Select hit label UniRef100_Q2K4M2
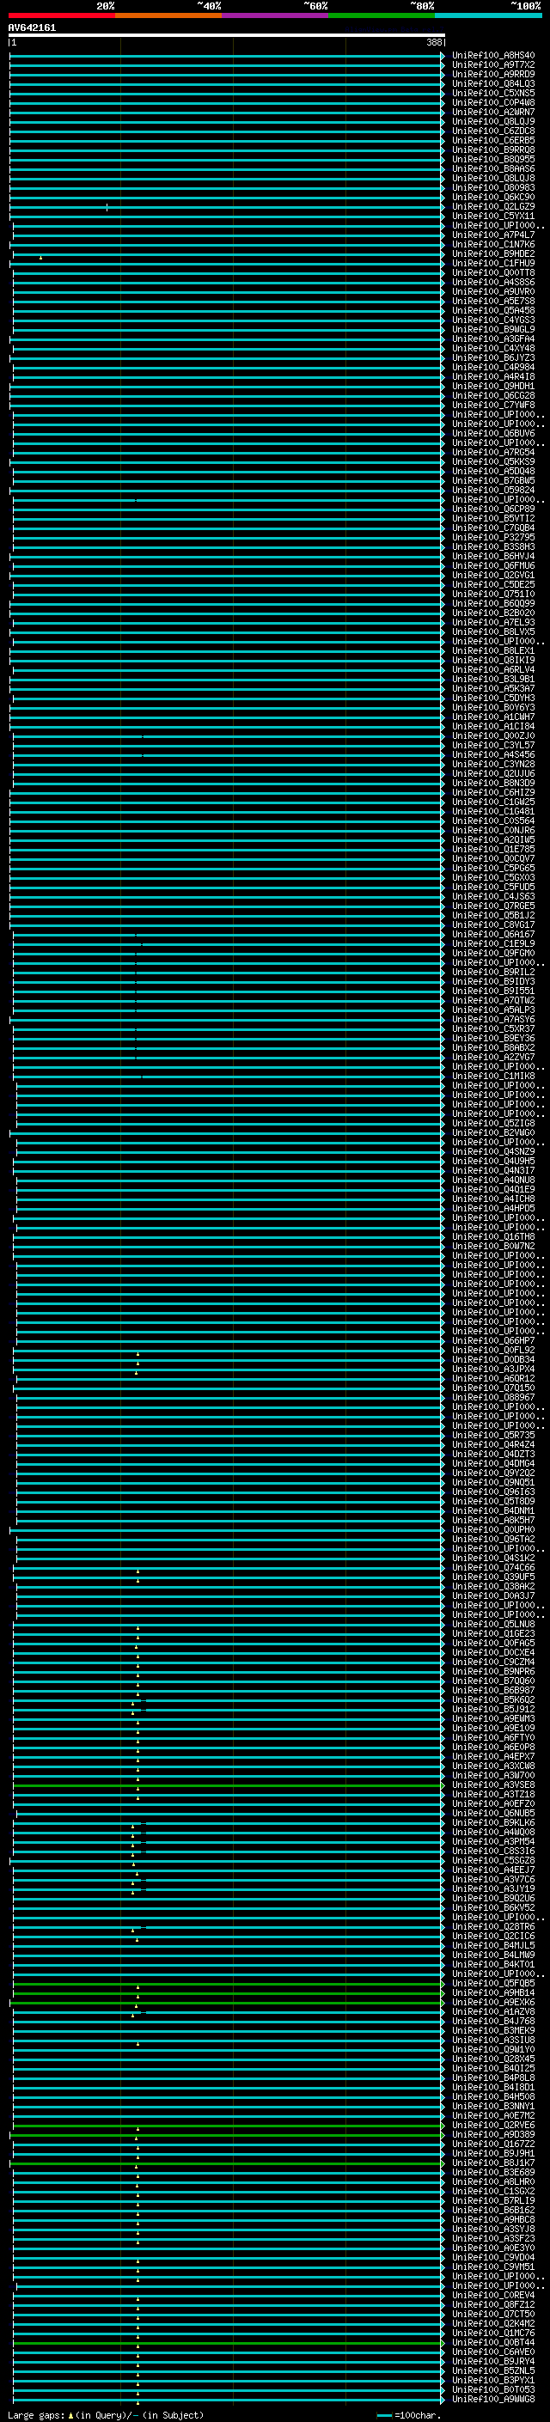Screen dimensions: 550x2422 point(493,2323)
